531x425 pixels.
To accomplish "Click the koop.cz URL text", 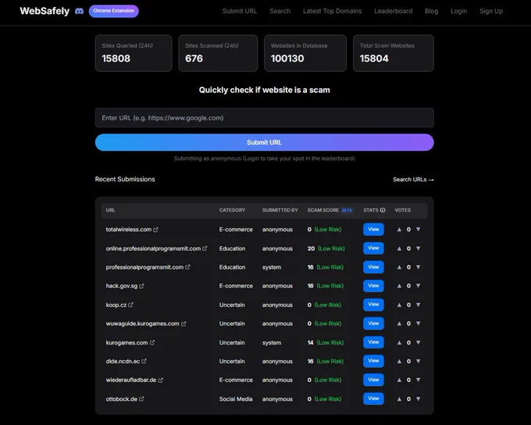I will coord(116,305).
